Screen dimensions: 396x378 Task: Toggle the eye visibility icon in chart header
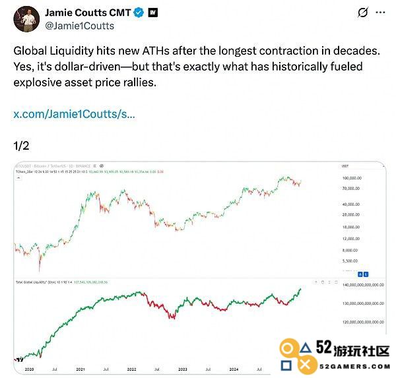tap(102, 166)
